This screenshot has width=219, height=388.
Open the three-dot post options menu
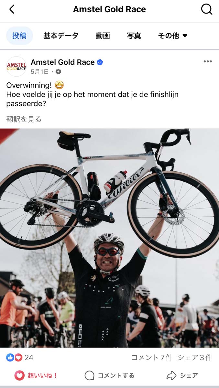208,62
